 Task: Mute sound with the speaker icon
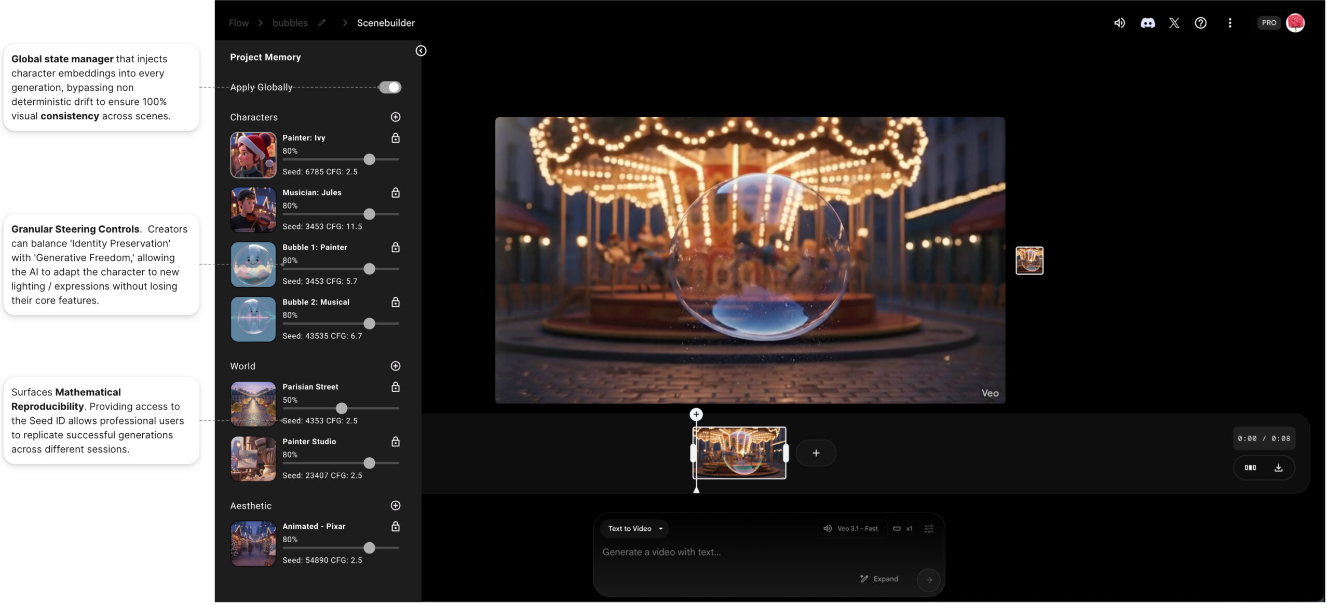(1120, 23)
